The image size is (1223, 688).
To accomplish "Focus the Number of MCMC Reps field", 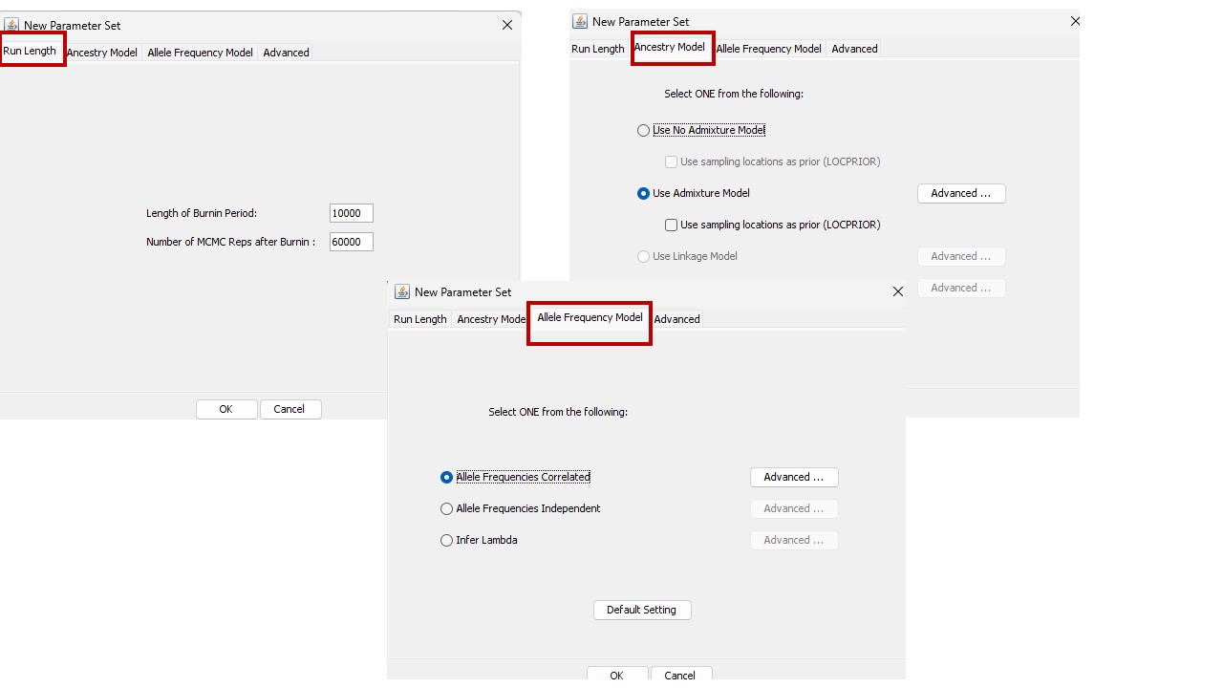I will click(351, 242).
